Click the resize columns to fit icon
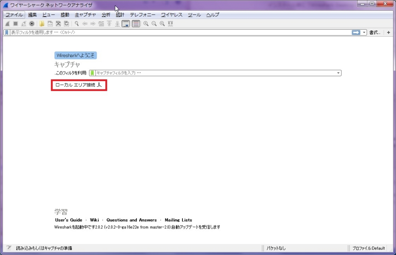 (x=171, y=24)
